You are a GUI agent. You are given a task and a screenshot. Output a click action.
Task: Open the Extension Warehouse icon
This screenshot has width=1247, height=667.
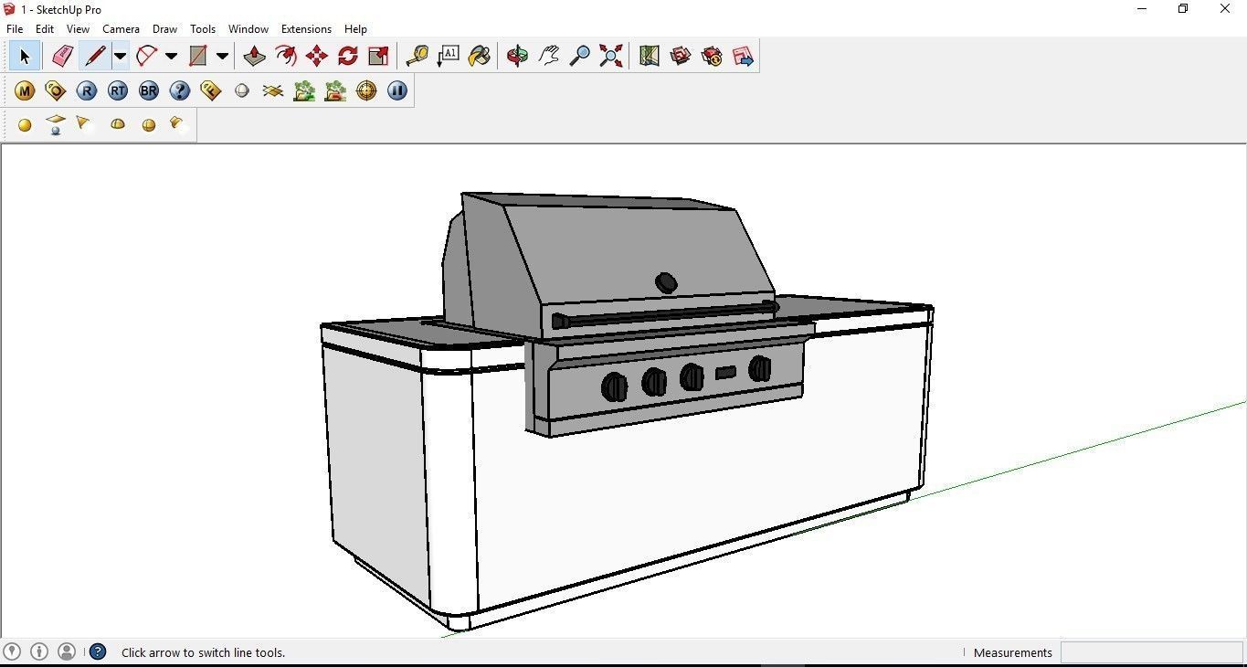712,57
